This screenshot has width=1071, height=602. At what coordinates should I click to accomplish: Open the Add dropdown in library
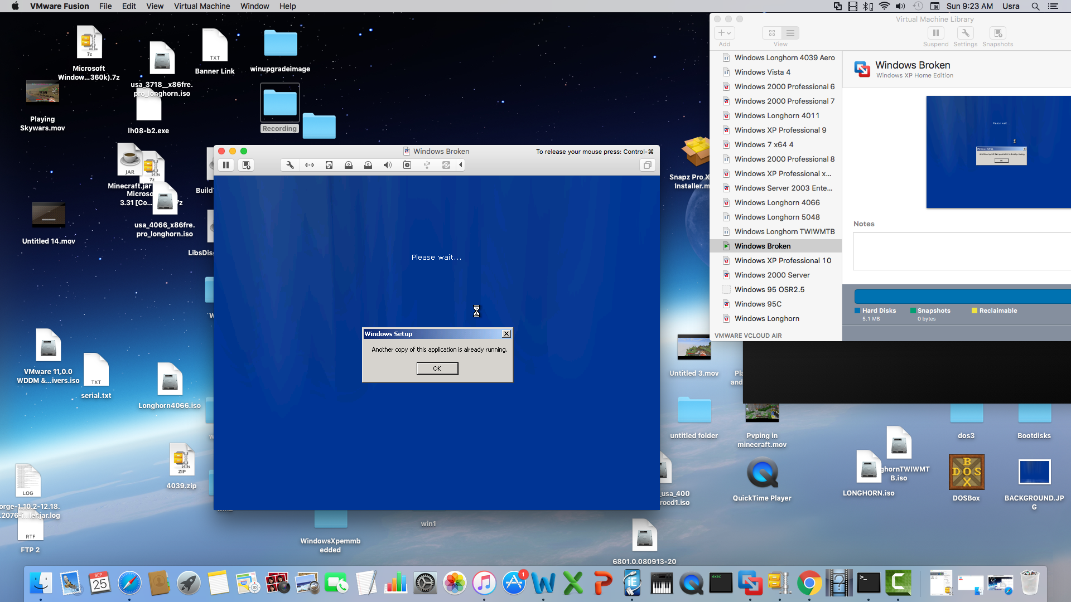(x=725, y=33)
